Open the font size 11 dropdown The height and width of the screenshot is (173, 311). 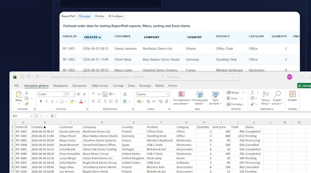pyautogui.click(x=74, y=94)
